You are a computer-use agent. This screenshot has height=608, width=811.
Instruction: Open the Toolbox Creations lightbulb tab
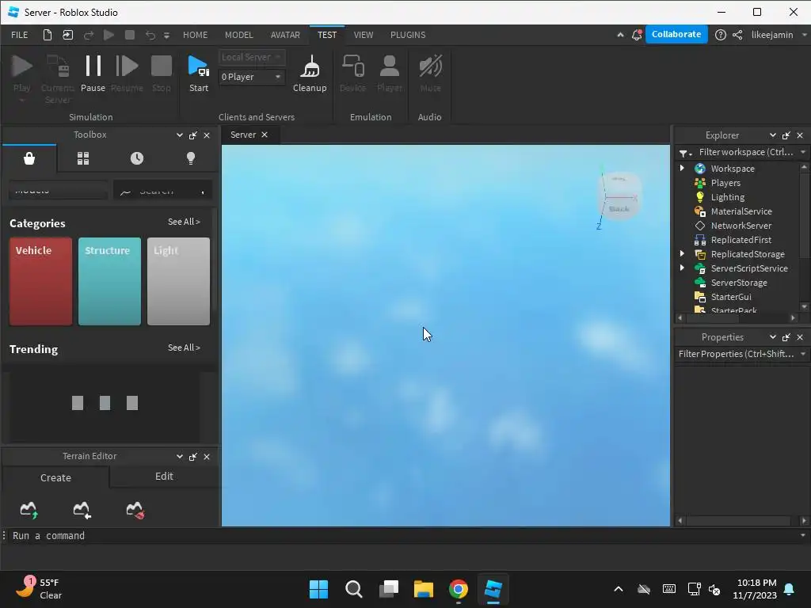pyautogui.click(x=191, y=158)
